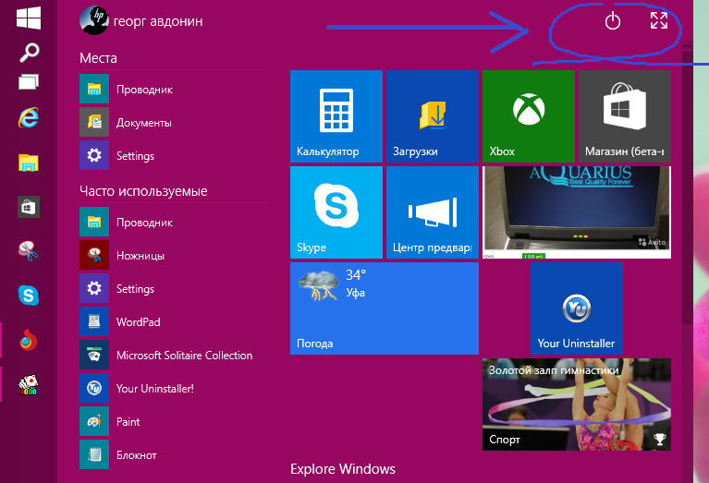
Task: Click user avatar for георг авдонин
Action: [x=94, y=20]
